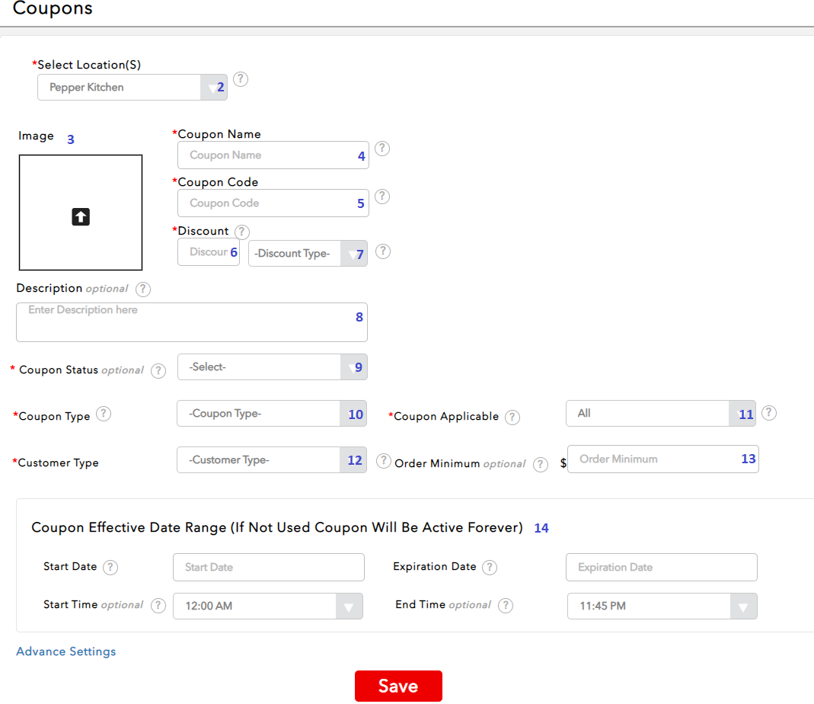
Task: Click help icon next to Coupon Name field
Action: tap(382, 149)
